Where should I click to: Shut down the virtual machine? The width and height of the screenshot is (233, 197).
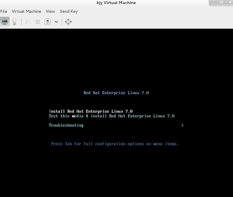48,22
